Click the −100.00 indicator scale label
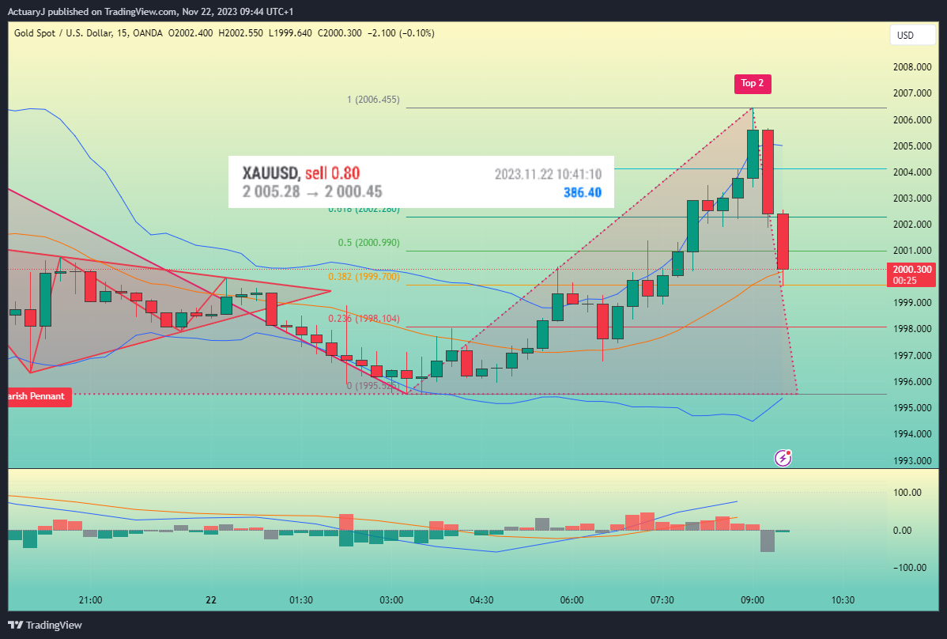Screen dimensions: 947x639 [x=910, y=568]
